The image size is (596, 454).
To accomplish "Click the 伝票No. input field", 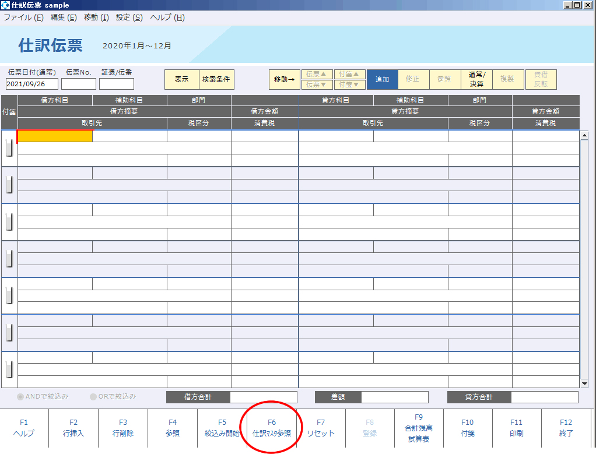I will 79,84.
